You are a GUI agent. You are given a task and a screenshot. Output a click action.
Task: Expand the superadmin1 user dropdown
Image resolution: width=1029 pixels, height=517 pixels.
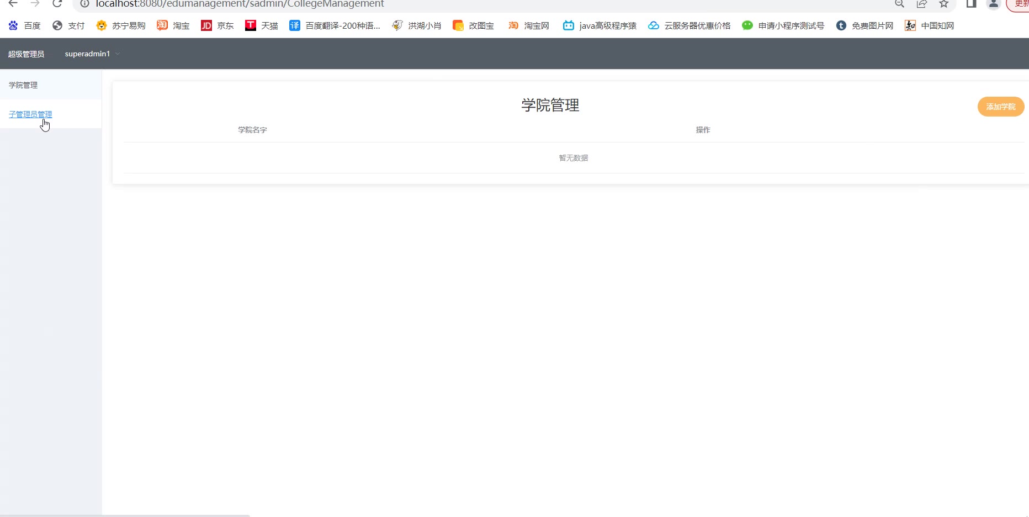point(92,54)
